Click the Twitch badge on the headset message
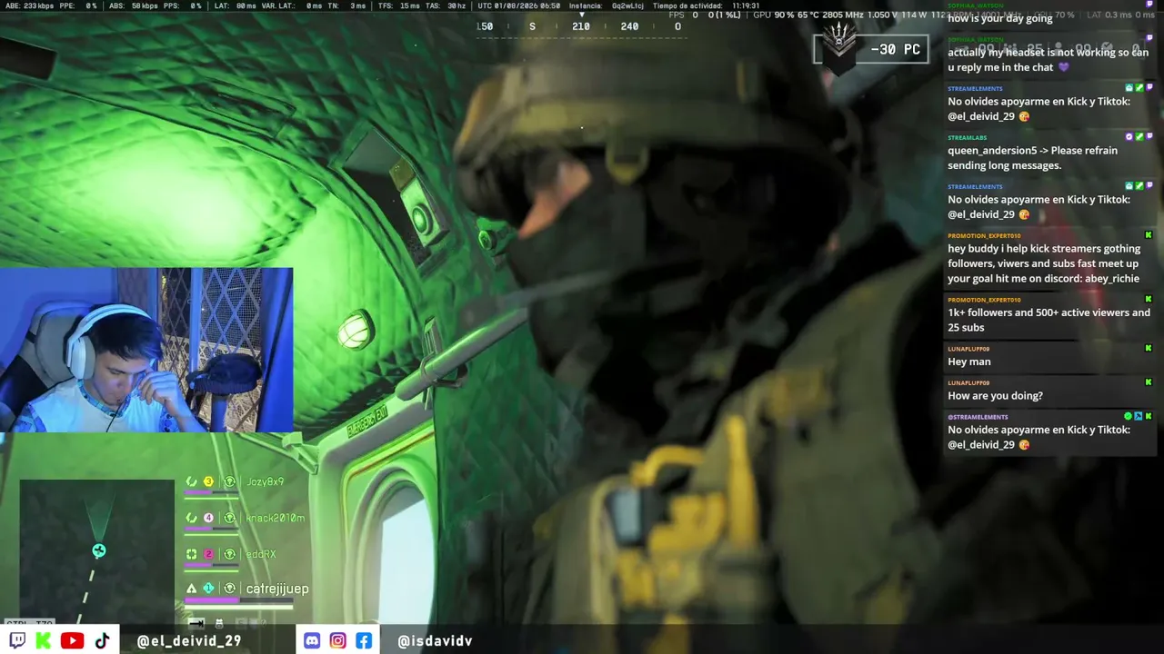1164x654 pixels. pos(1149,39)
